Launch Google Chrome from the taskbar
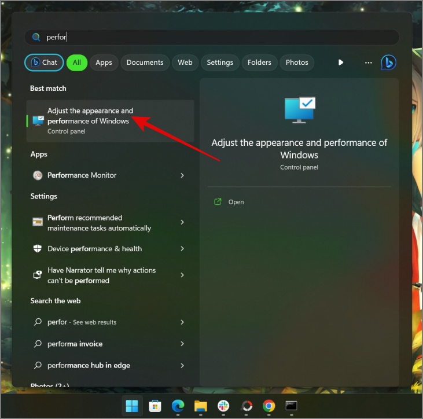 pos(268,406)
